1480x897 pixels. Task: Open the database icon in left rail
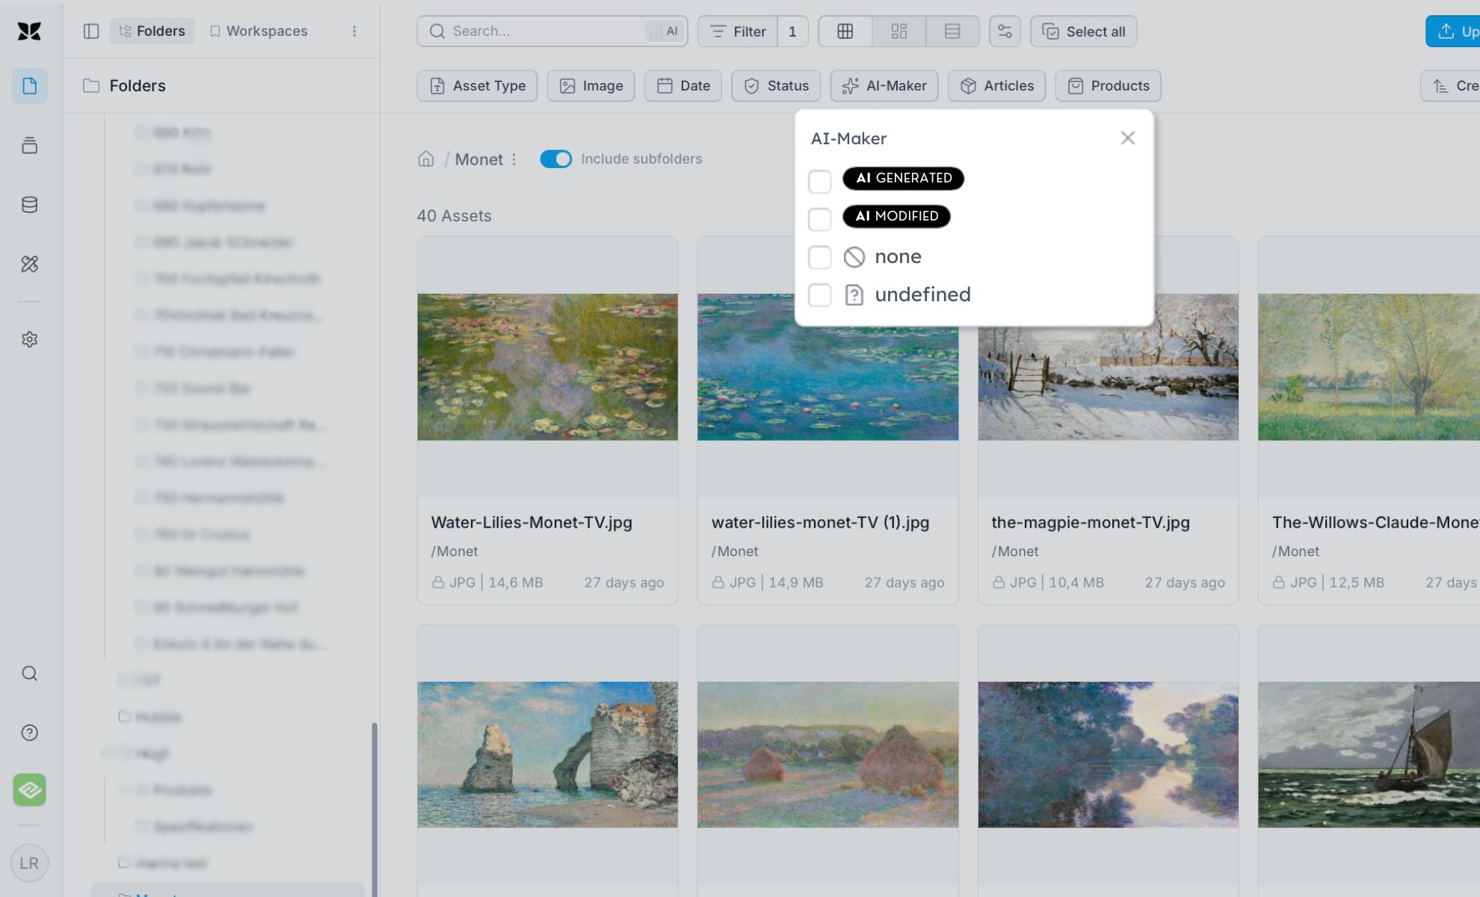[x=29, y=204]
